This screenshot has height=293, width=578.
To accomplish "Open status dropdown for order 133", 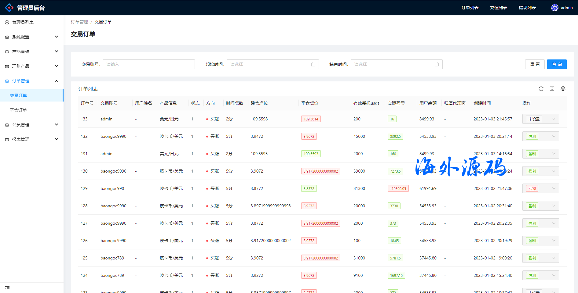I will 540,119.
